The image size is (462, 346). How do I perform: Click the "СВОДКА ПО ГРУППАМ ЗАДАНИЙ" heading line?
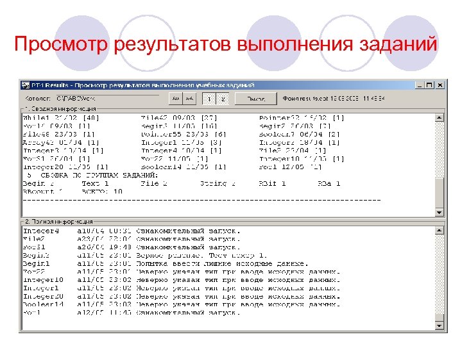(x=92, y=176)
